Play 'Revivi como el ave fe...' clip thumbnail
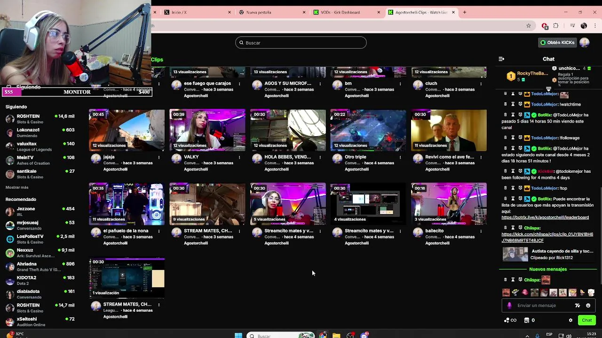Viewport: 602px width, 338px height. (x=449, y=130)
